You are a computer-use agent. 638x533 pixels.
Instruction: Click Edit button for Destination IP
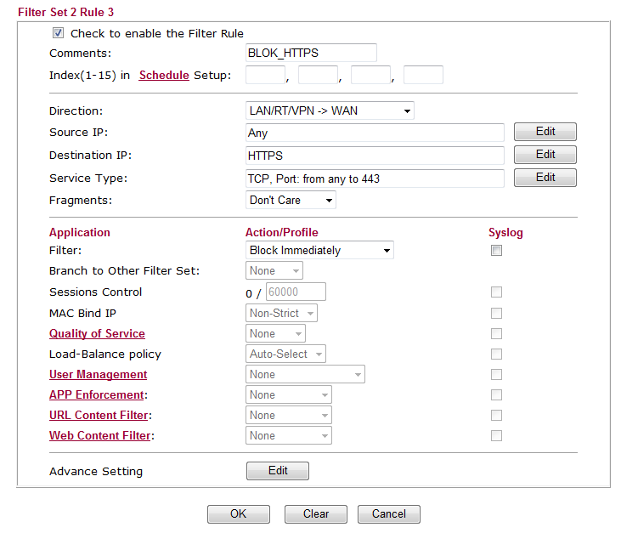[545, 155]
